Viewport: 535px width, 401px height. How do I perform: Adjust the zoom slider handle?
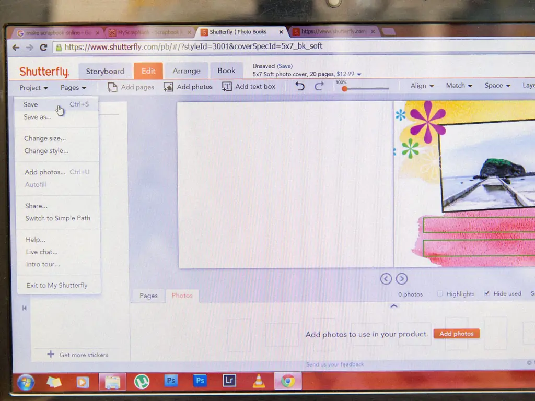[x=345, y=89]
